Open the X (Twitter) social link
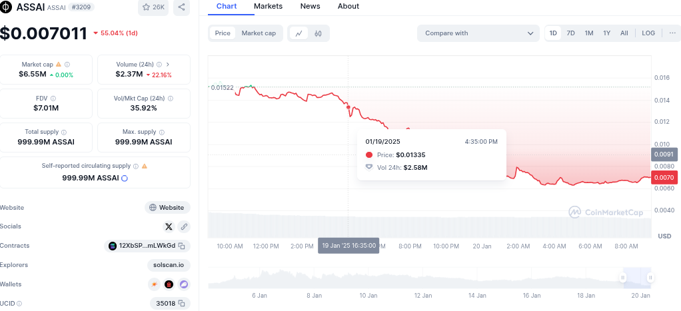681x311 pixels. (x=169, y=226)
